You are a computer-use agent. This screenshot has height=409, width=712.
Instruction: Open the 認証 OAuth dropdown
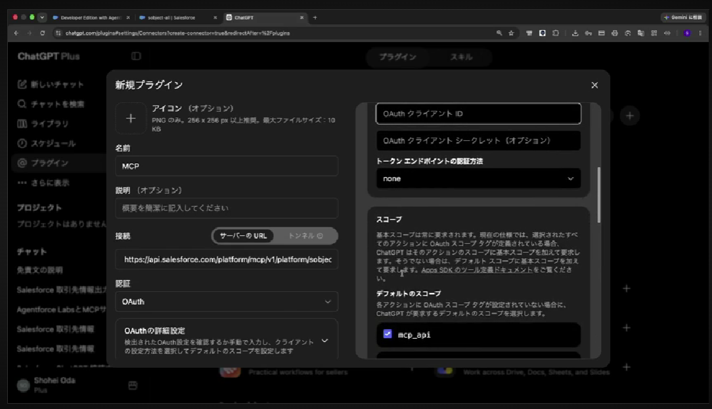point(227,302)
